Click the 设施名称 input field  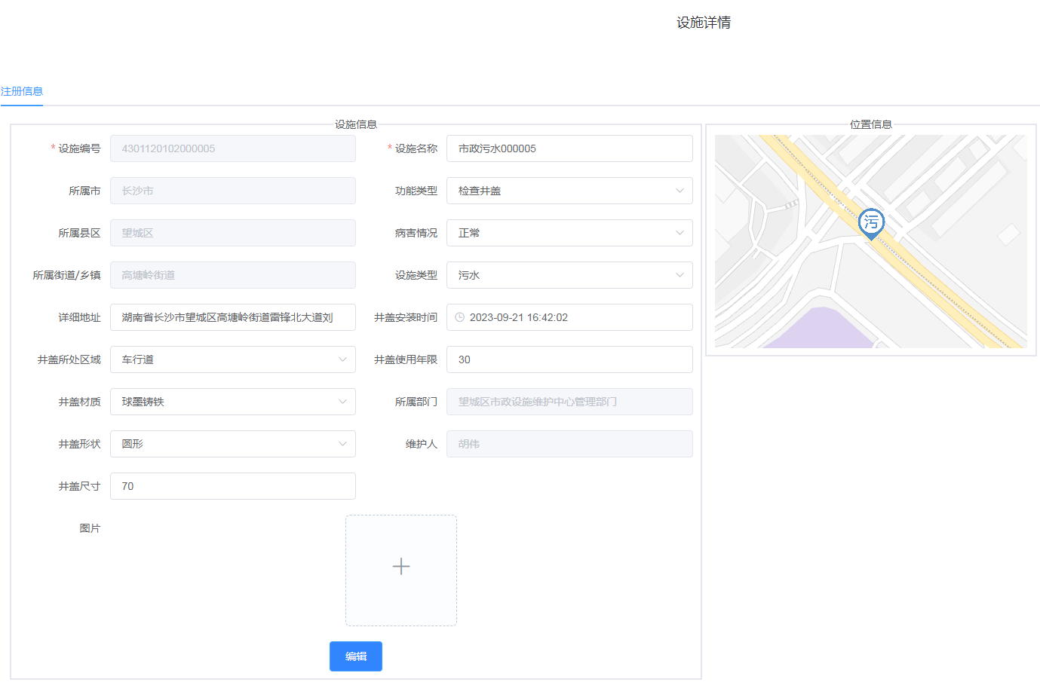[569, 148]
